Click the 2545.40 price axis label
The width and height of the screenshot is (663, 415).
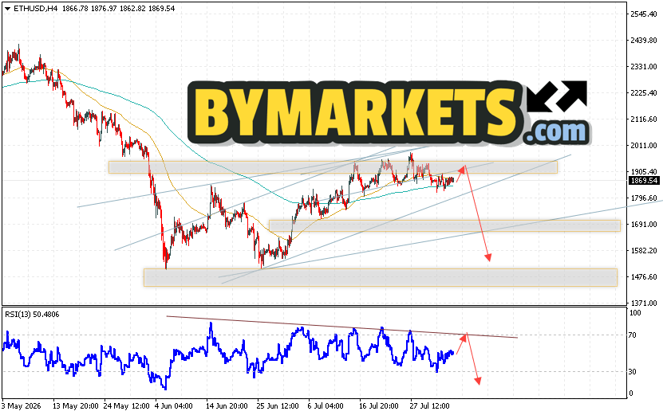tap(644, 14)
